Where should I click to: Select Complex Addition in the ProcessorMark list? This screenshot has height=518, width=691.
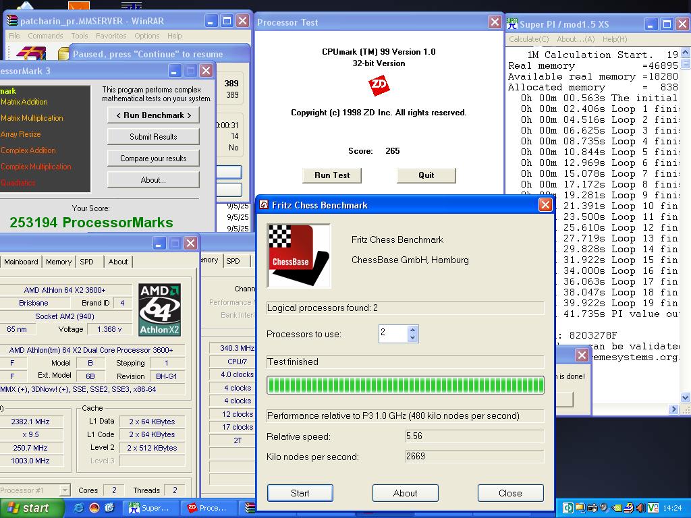click(28, 150)
